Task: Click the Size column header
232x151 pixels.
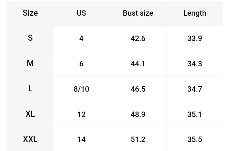Action: click(x=30, y=13)
